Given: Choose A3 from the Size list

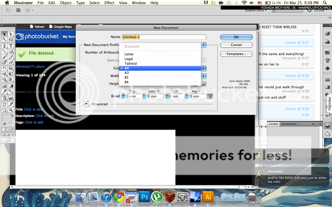Looking at the screenshot, I should click(x=127, y=73).
